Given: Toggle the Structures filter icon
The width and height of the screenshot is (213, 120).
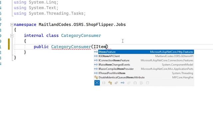Looking at the screenshot, I should coord(116,83).
